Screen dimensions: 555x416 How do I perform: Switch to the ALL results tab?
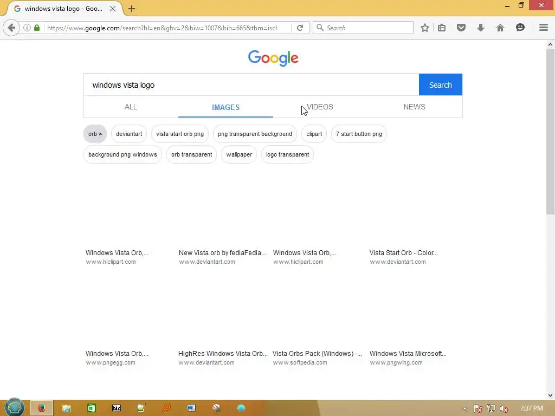click(x=131, y=107)
